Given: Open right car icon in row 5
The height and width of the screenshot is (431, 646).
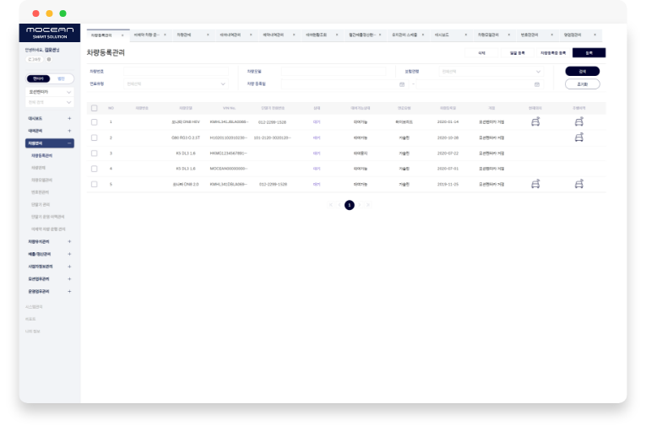Looking at the screenshot, I should tap(578, 184).
